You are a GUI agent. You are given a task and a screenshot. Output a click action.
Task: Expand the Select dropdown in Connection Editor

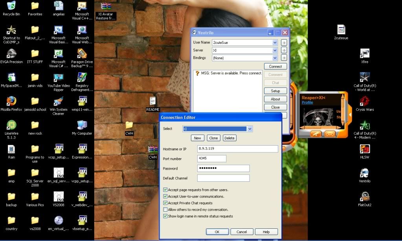[250, 129]
